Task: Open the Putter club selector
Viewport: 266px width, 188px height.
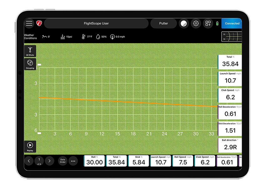Action: [x=163, y=23]
